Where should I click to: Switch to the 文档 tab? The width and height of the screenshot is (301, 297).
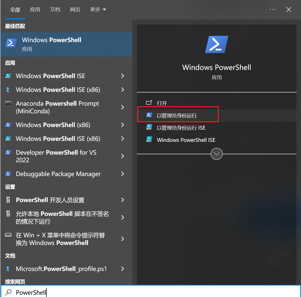[55, 9]
